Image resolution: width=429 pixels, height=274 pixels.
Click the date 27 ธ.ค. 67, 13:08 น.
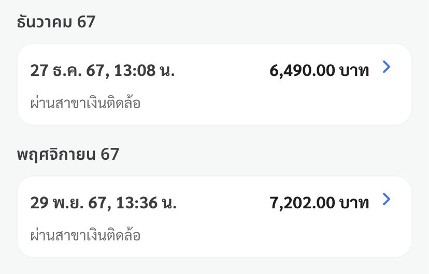pyautogui.click(x=103, y=70)
